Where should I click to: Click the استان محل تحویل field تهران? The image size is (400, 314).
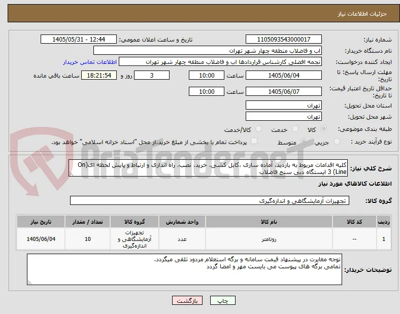click(x=284, y=105)
